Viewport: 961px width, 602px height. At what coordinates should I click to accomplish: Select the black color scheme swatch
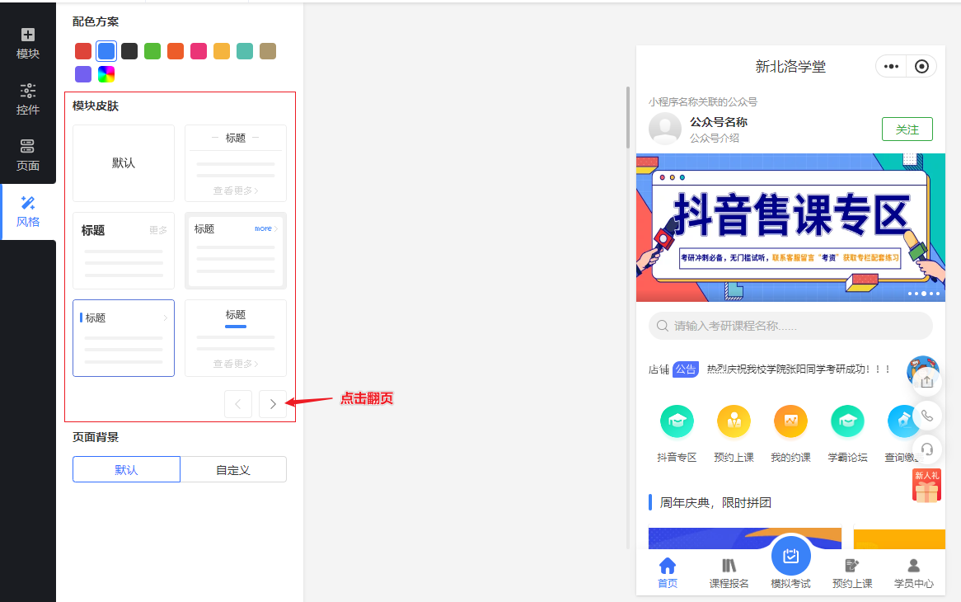[x=129, y=51]
